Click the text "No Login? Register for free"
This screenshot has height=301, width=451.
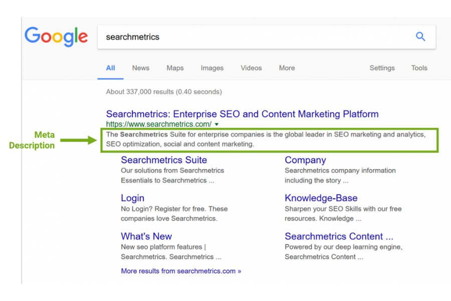click(163, 209)
